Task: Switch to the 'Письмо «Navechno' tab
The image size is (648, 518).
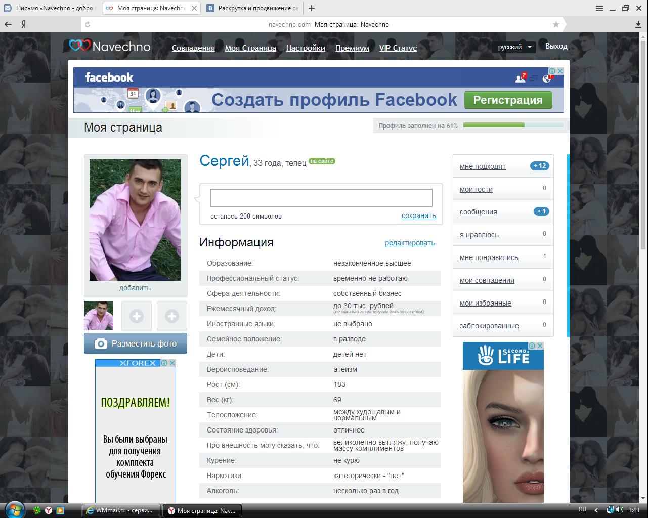Action: (x=51, y=8)
